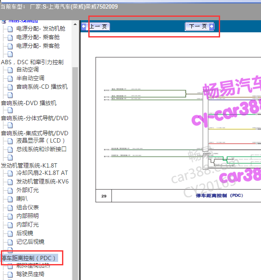
Task: Click document icon beside 自动空调
Action: 10,70
